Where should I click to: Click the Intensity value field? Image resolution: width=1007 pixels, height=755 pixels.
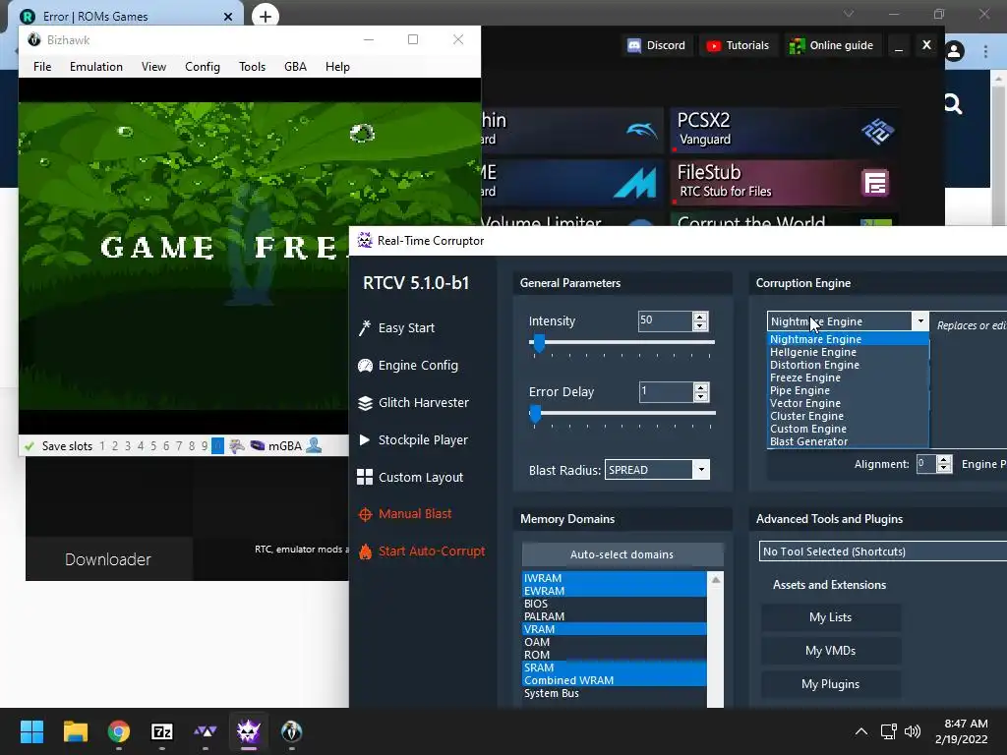tap(665, 320)
